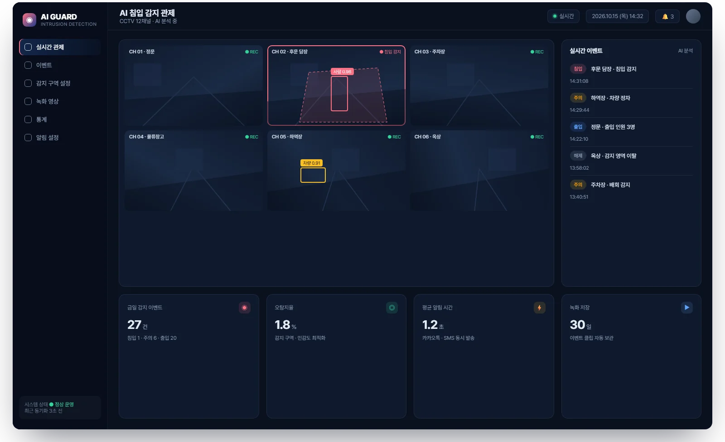Click the green target icon on 오탐지율 card

(392, 308)
